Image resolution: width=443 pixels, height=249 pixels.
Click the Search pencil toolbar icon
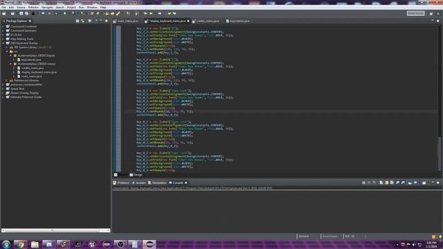click(118, 14)
